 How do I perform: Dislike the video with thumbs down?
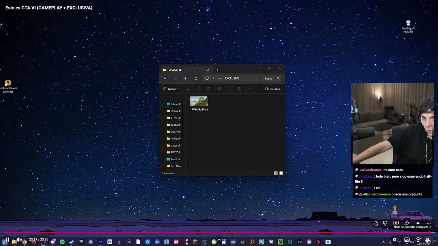tap(385, 223)
